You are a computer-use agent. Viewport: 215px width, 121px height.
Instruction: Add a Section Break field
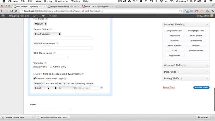click(x=196, y=51)
